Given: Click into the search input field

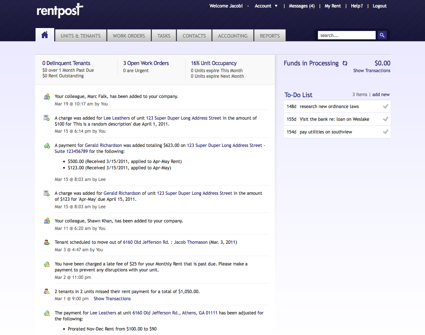Looking at the screenshot, I should [x=346, y=35].
